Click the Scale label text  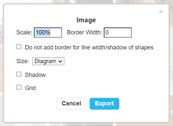click(24, 32)
